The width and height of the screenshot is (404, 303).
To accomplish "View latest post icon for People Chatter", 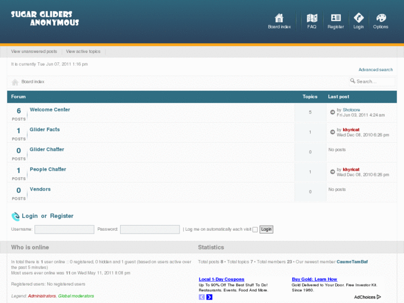I will (x=332, y=171).
